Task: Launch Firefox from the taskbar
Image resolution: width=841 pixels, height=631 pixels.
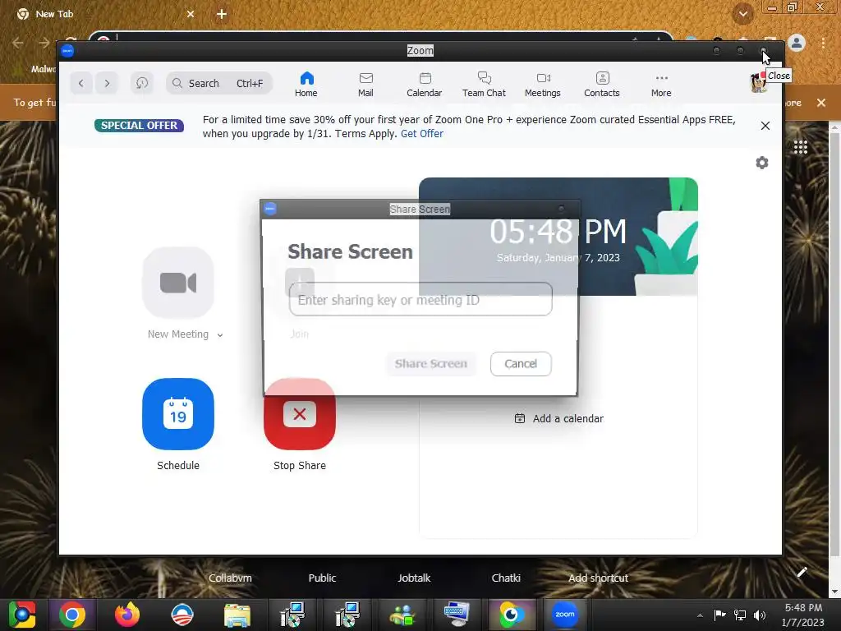Action: tap(127, 615)
